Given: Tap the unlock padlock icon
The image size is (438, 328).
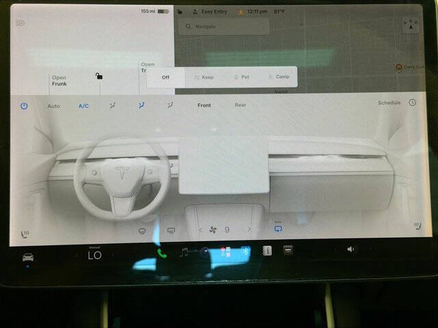Looking at the screenshot, I should (99, 76).
